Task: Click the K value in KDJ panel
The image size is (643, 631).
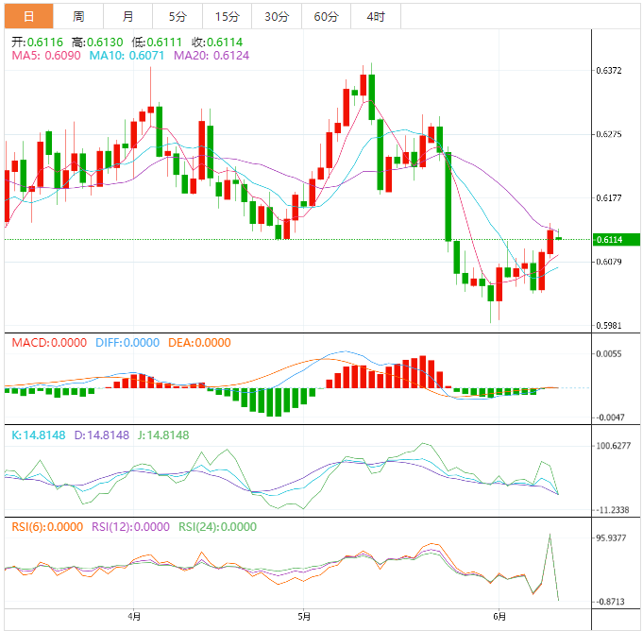Action: coord(38,435)
